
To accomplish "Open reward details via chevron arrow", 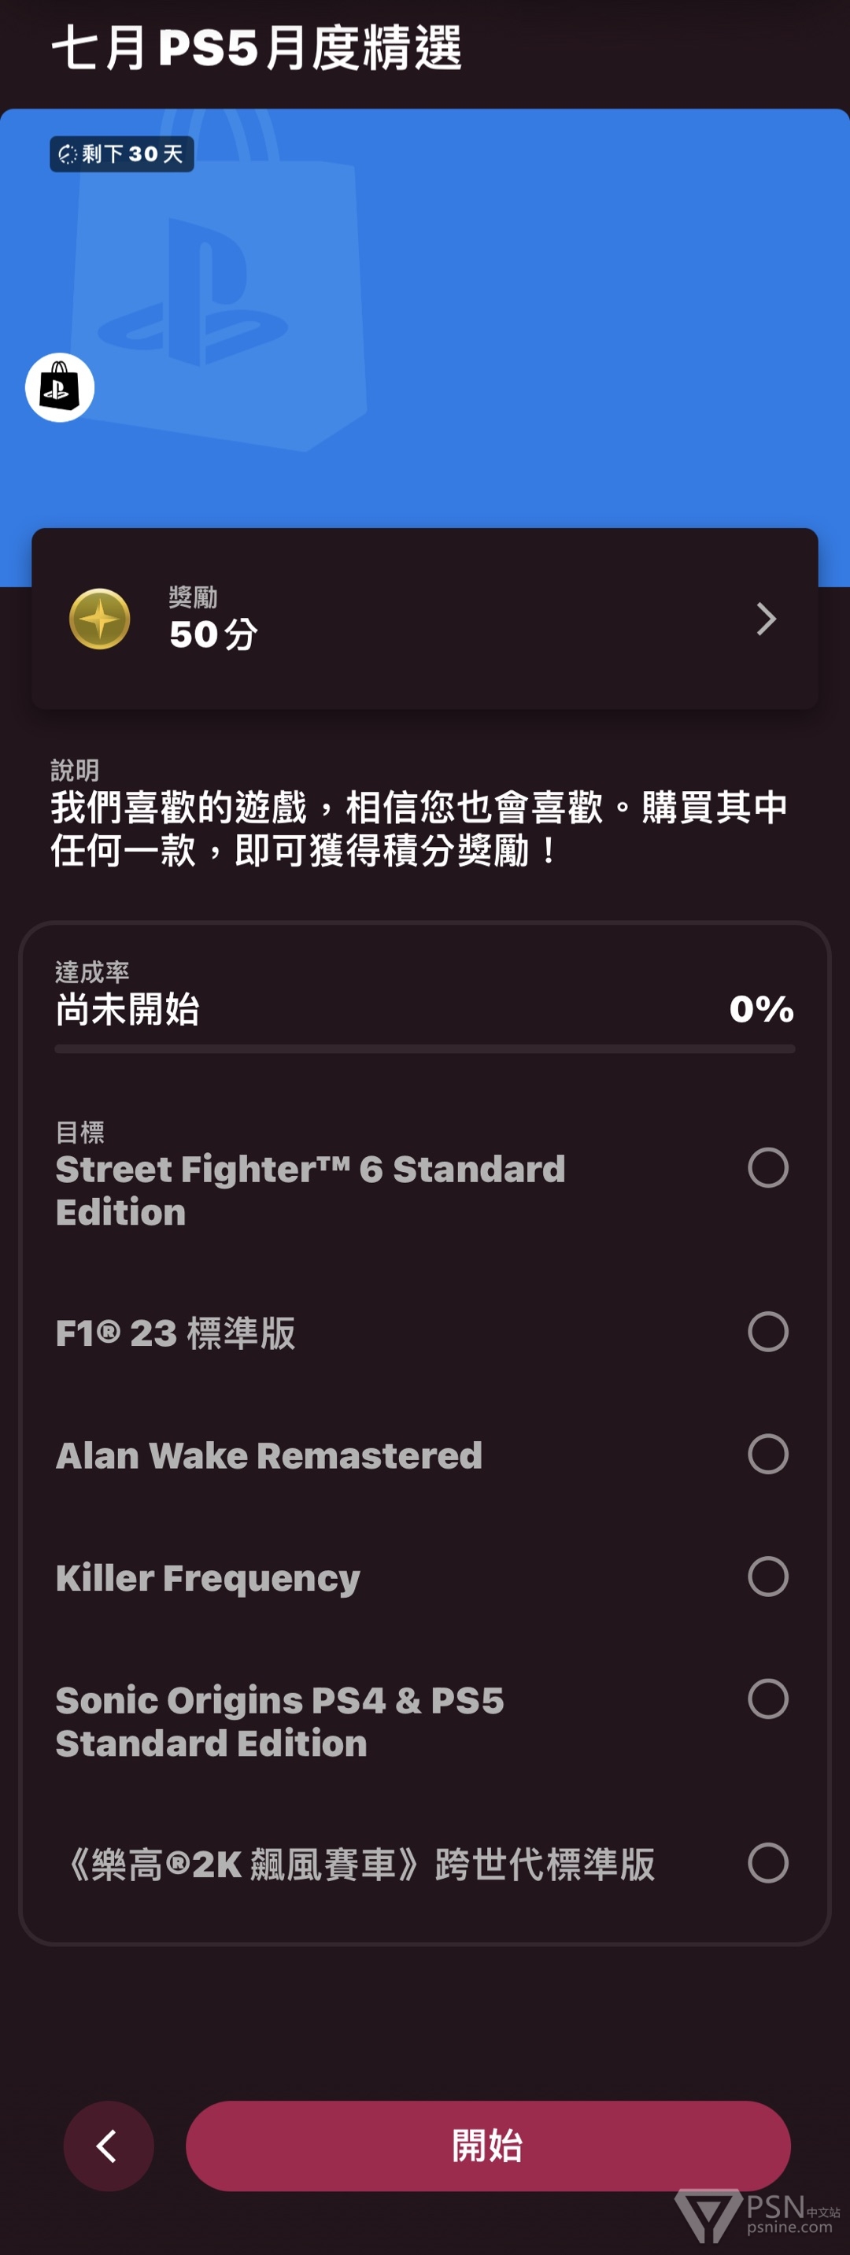I will [766, 619].
